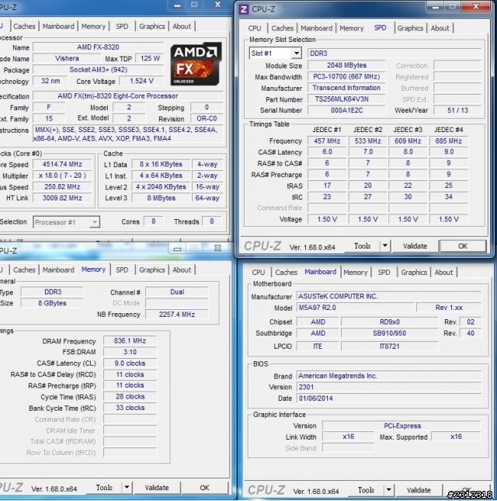Click Tools button in Mainboard window
The width and height of the screenshot is (497, 501).
point(366,490)
